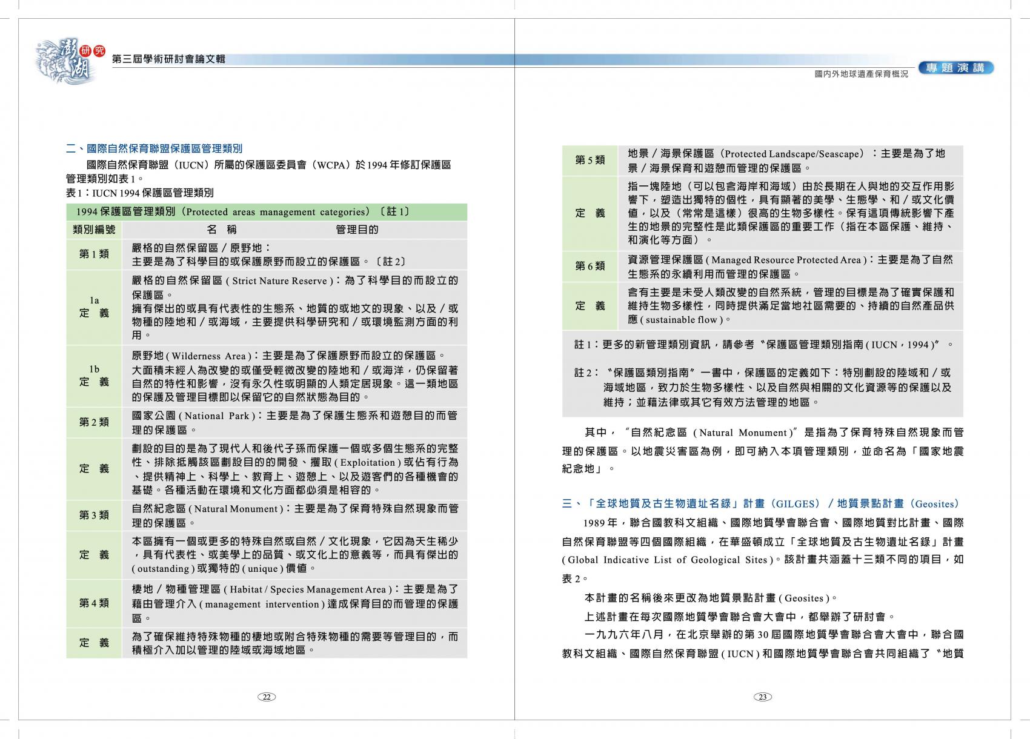Click the 表1：IUCN 1994 保護區管理類別 caption
This screenshot has width=1030, height=739.
pyautogui.click(x=139, y=193)
